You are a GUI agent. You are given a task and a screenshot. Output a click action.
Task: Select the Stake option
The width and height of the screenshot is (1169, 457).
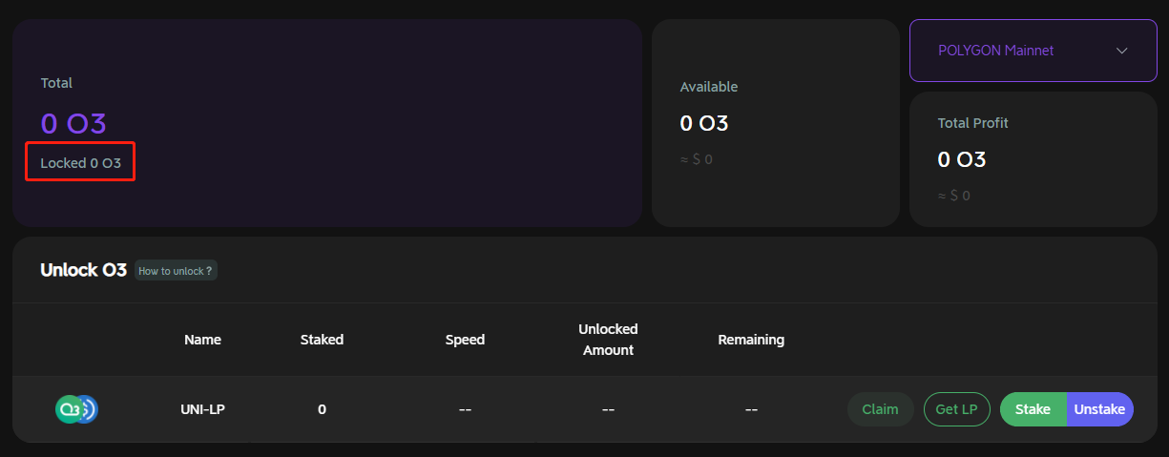1033,409
